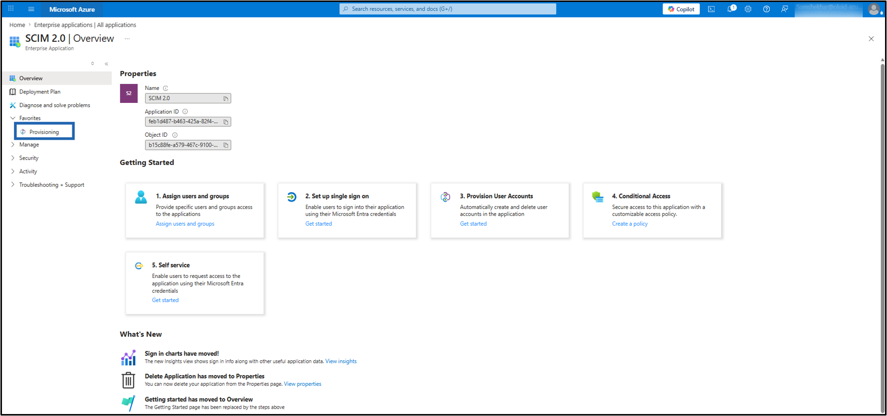Copy the Application ID value

pos(226,122)
